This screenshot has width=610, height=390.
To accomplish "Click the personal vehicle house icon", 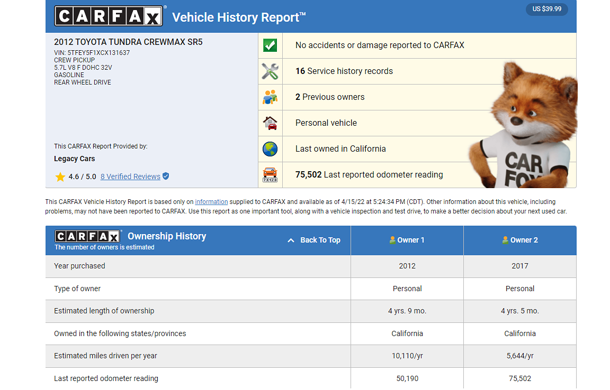I will [x=270, y=123].
